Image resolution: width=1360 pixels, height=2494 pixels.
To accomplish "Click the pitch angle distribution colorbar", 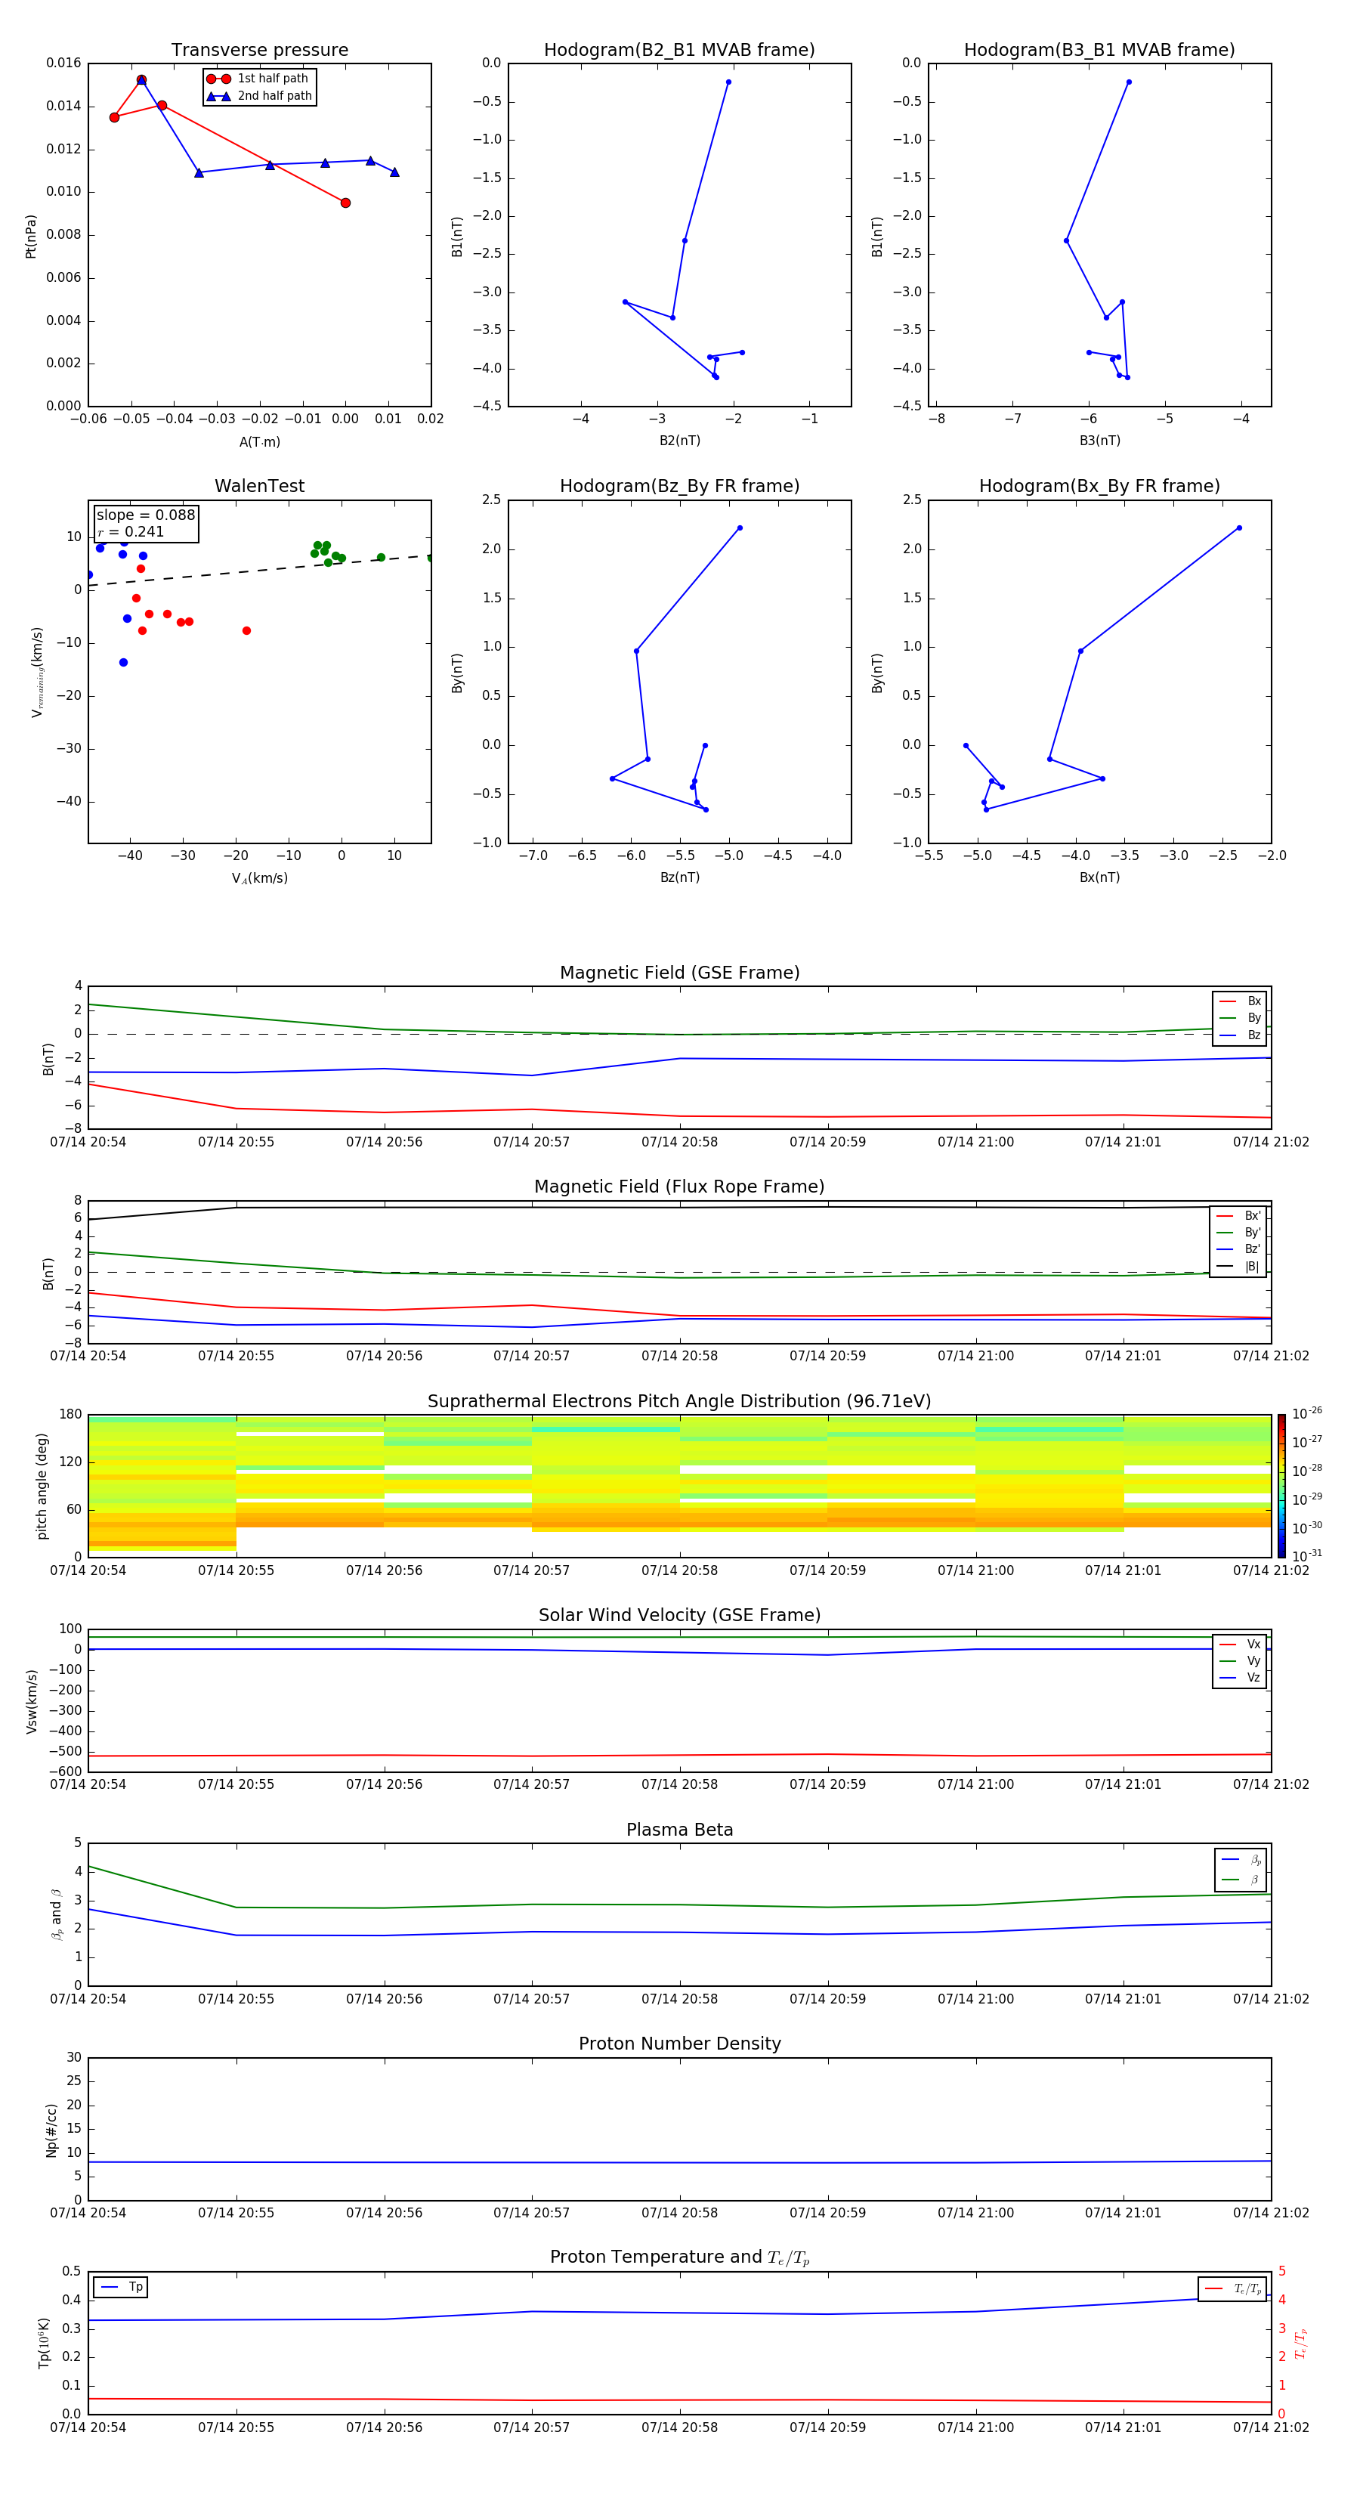I will tap(1281, 1486).
